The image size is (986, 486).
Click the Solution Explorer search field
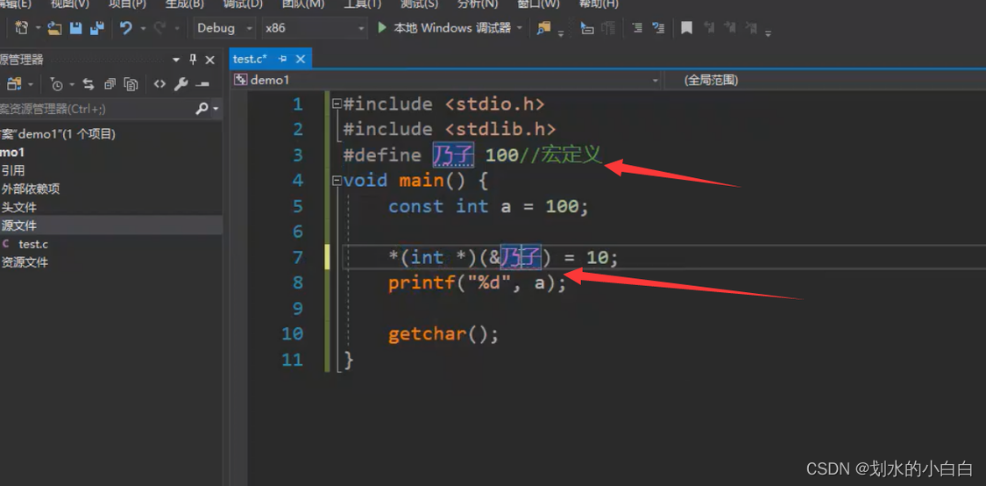[x=95, y=109]
